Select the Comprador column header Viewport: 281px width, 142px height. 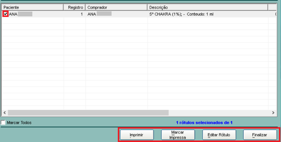point(116,7)
